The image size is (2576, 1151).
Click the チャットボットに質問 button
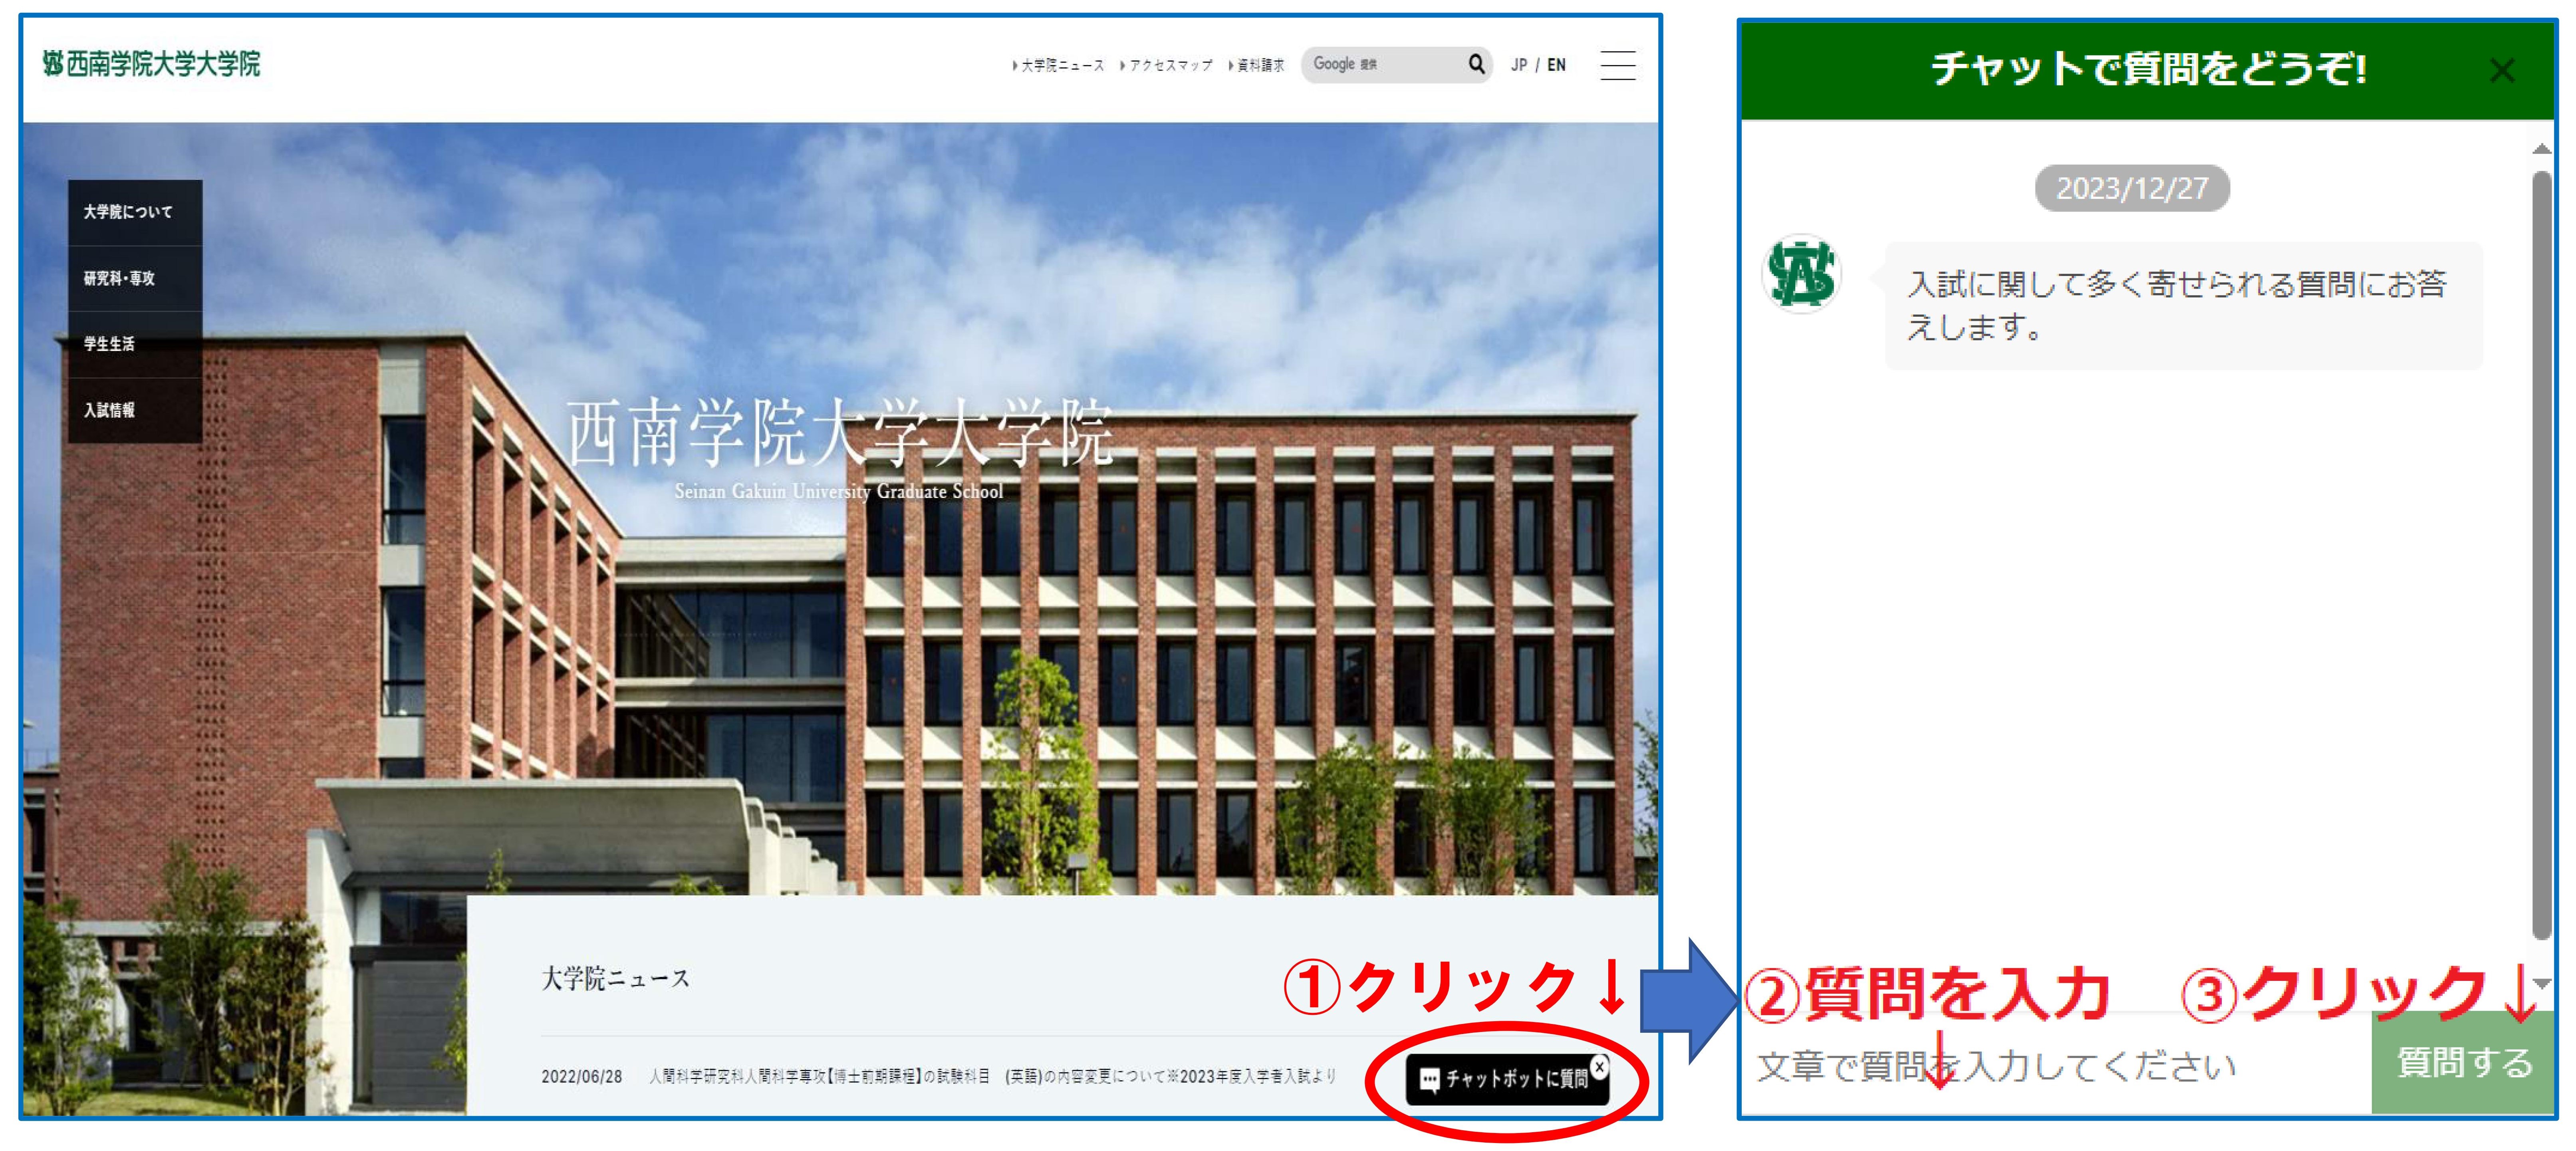(1507, 1080)
